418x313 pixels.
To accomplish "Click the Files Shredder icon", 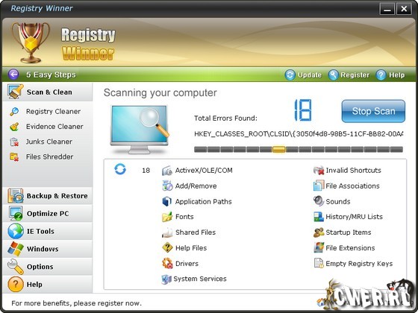I will [14, 156].
